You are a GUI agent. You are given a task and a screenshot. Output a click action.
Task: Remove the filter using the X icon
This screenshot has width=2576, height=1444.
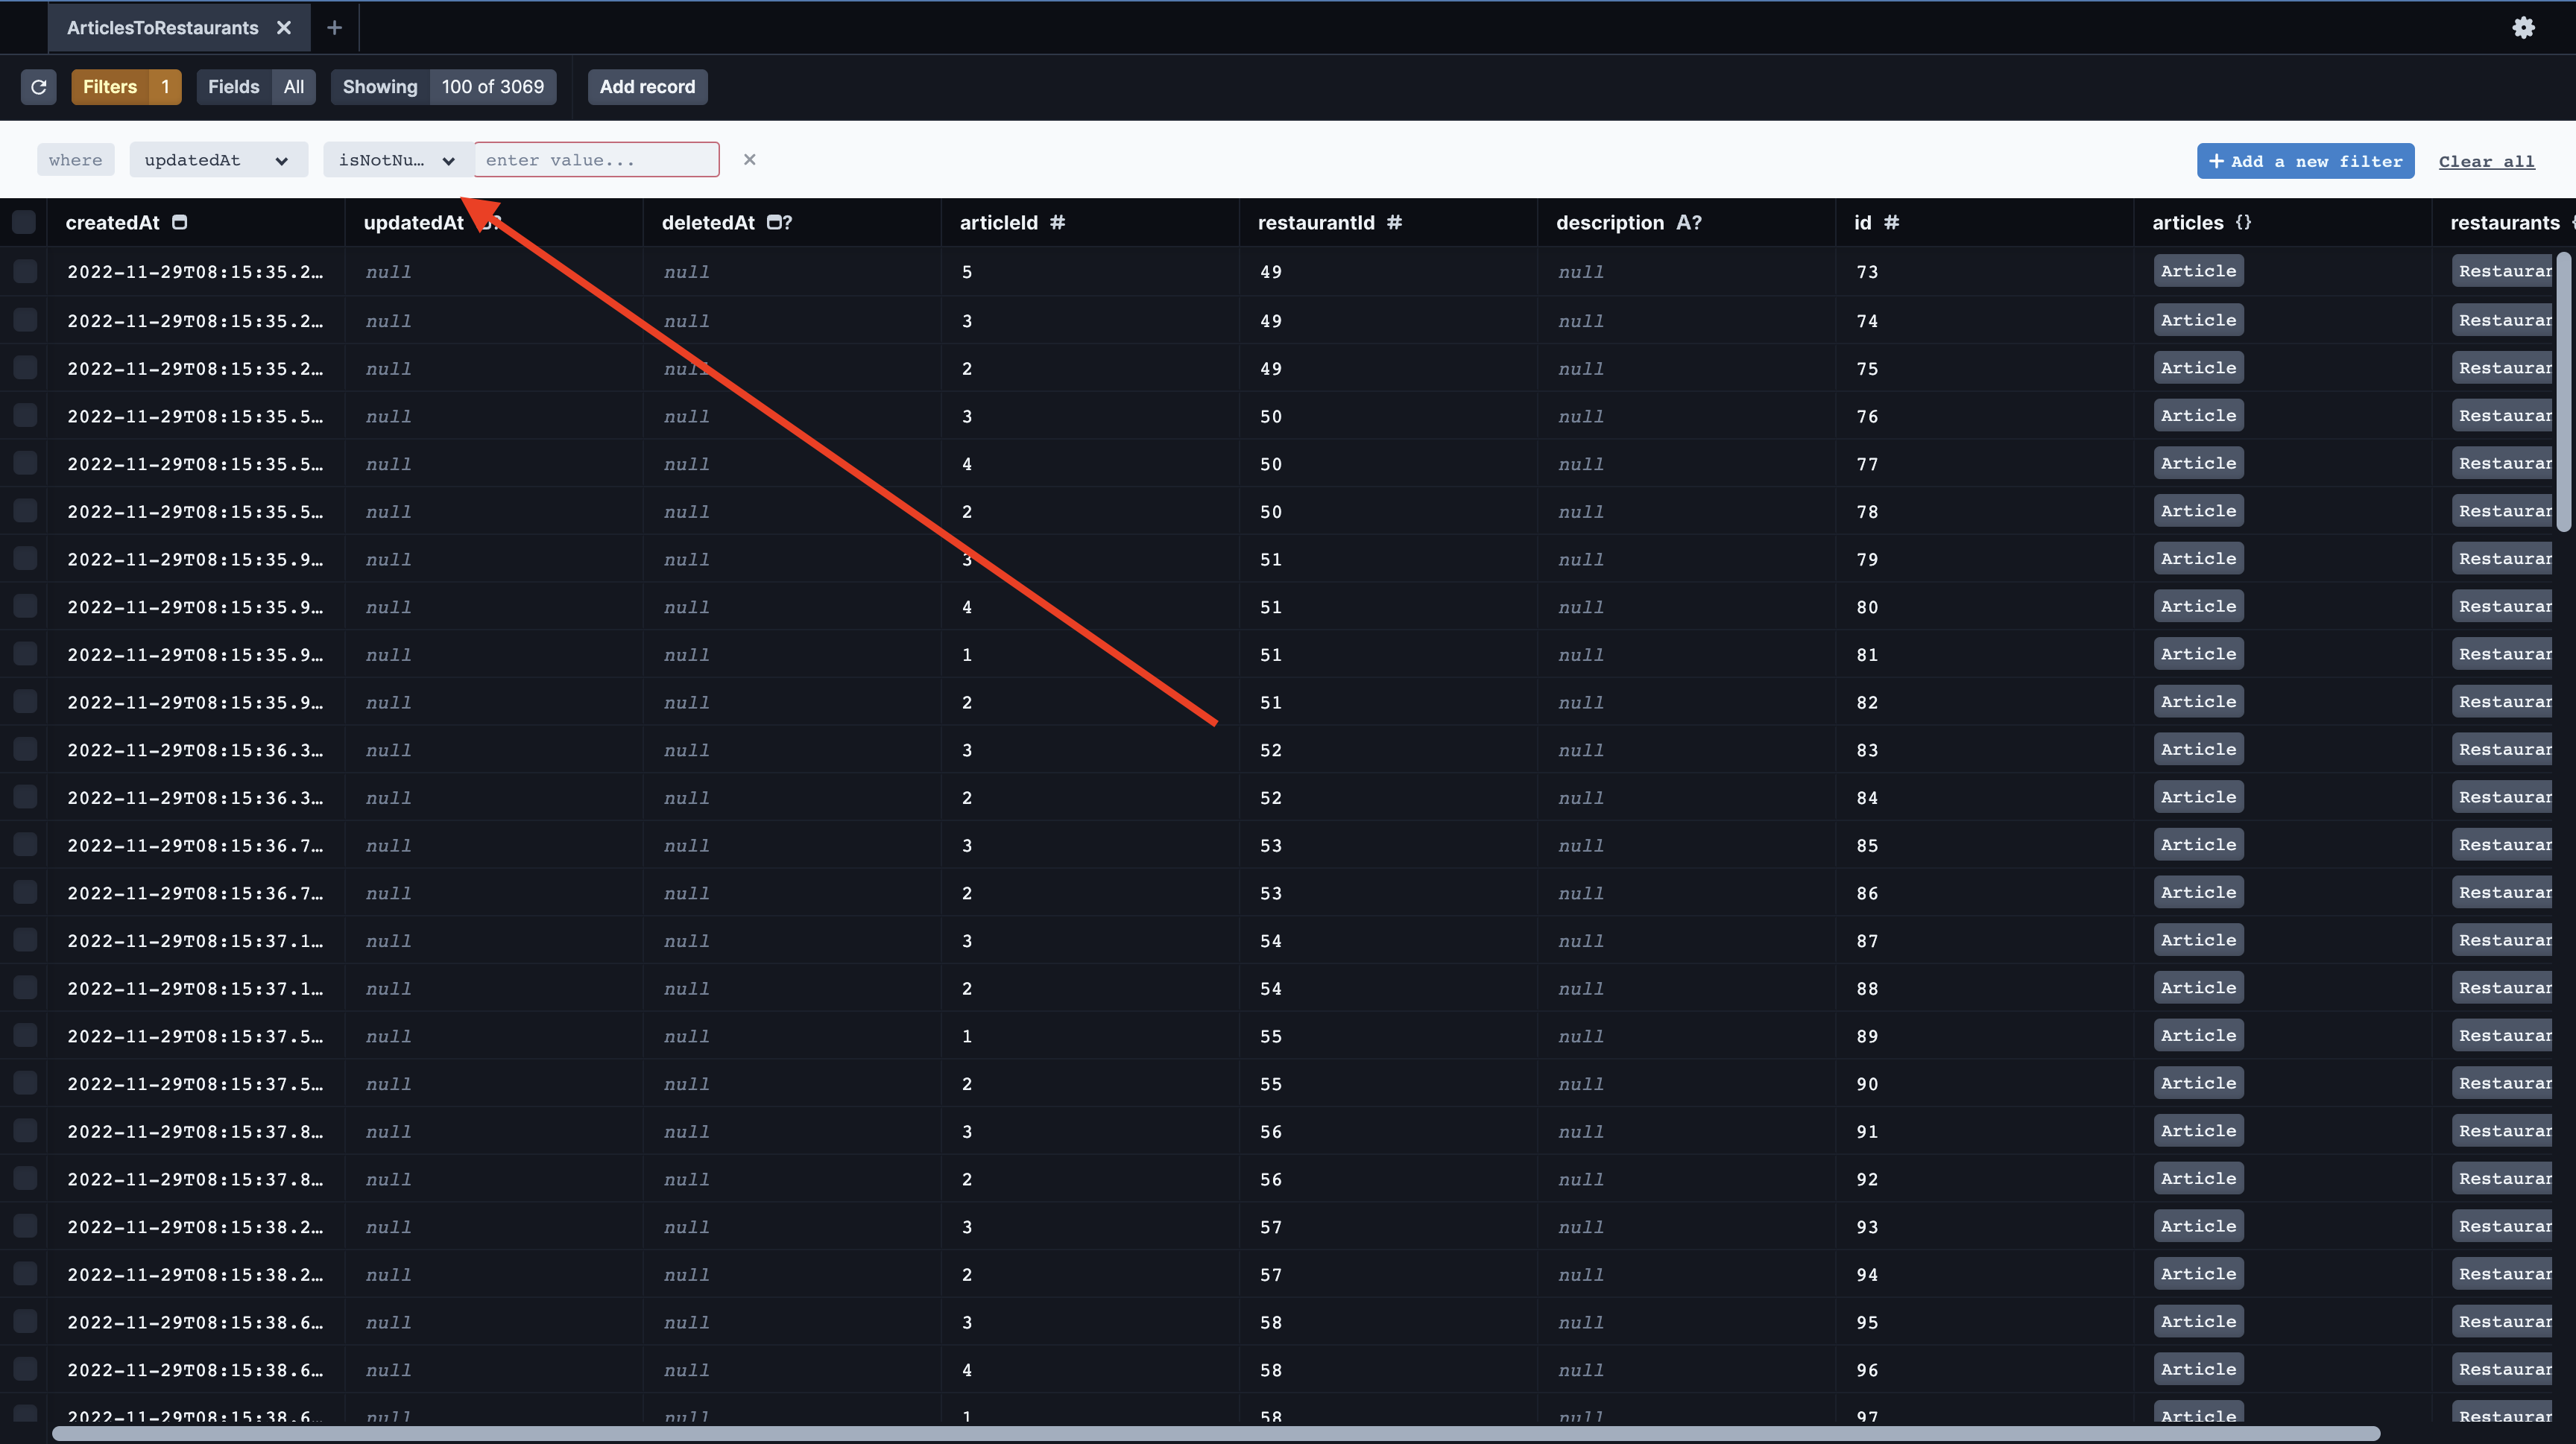click(750, 159)
